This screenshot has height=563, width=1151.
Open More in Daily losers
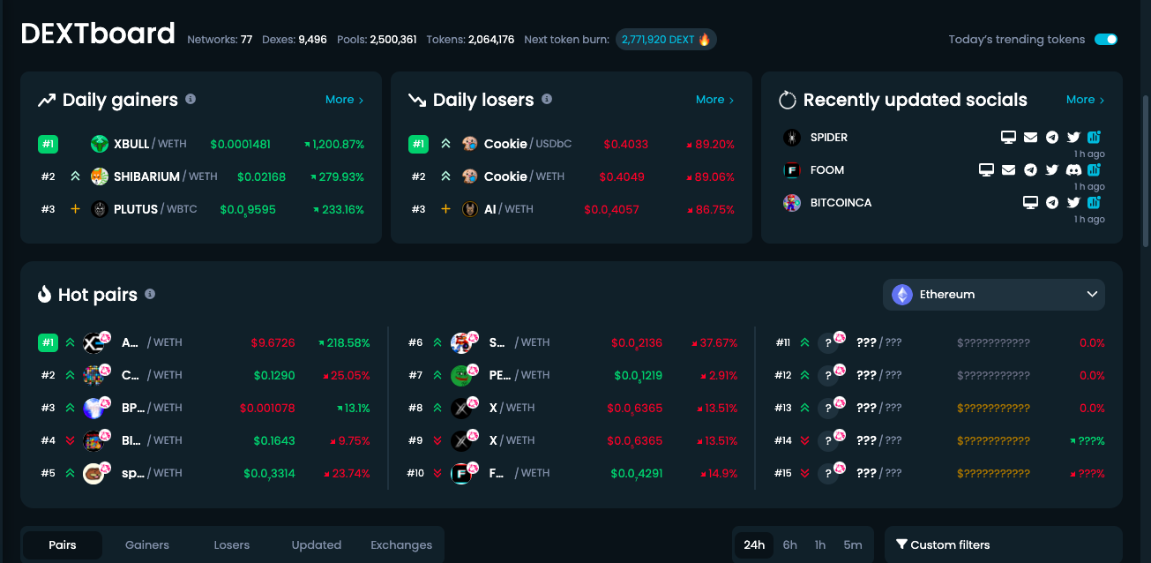point(714,100)
